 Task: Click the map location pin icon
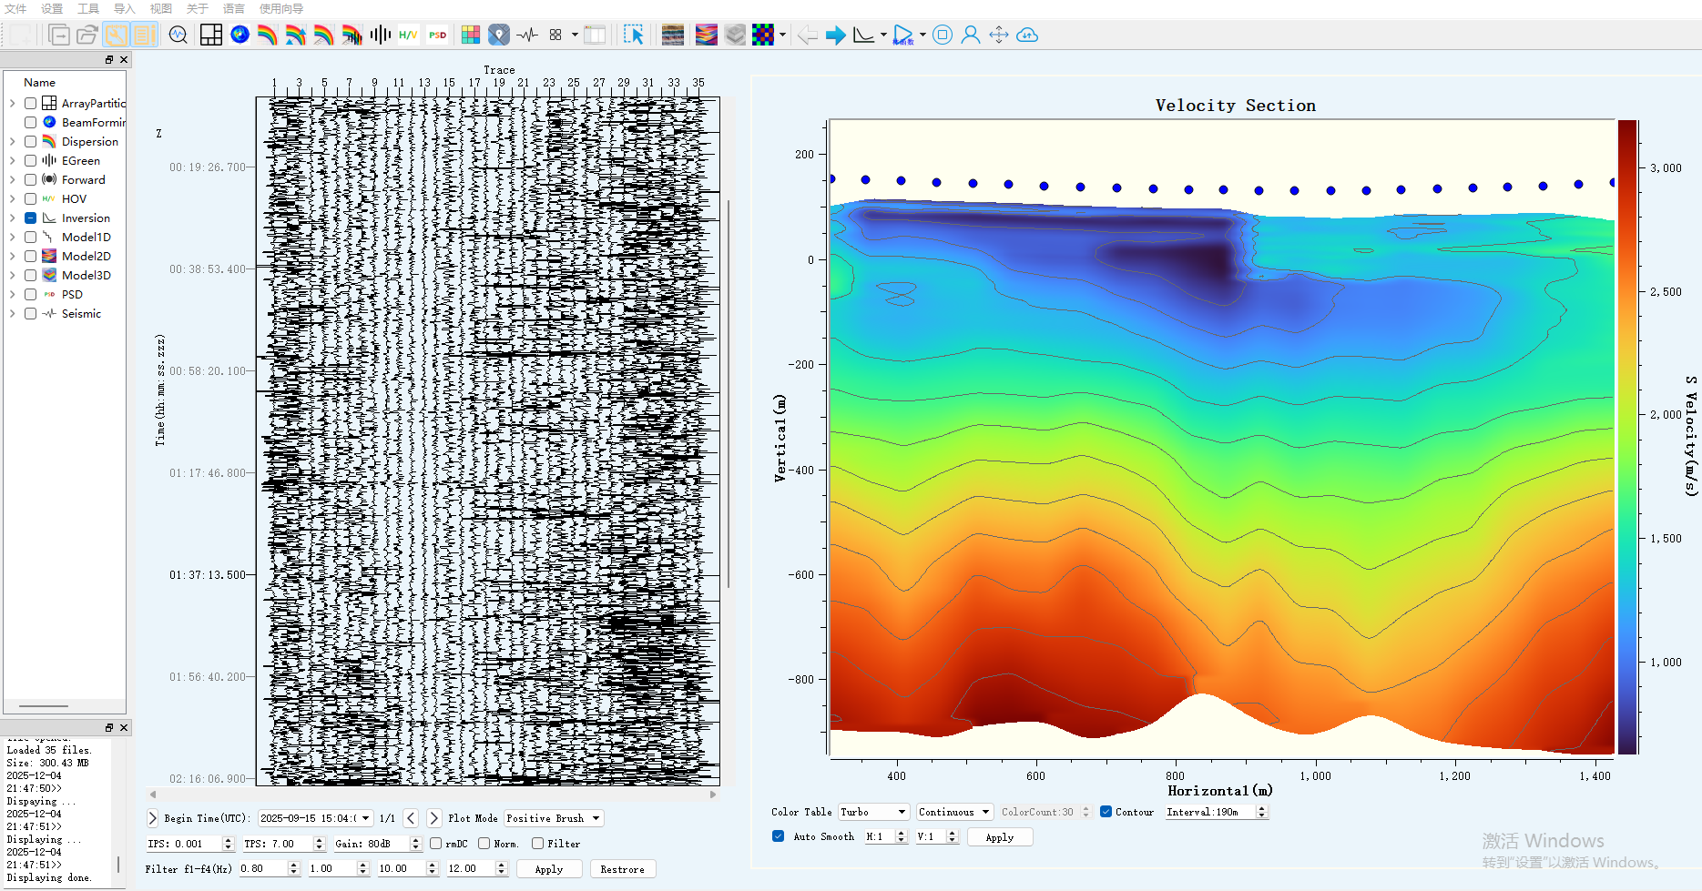tap(499, 35)
